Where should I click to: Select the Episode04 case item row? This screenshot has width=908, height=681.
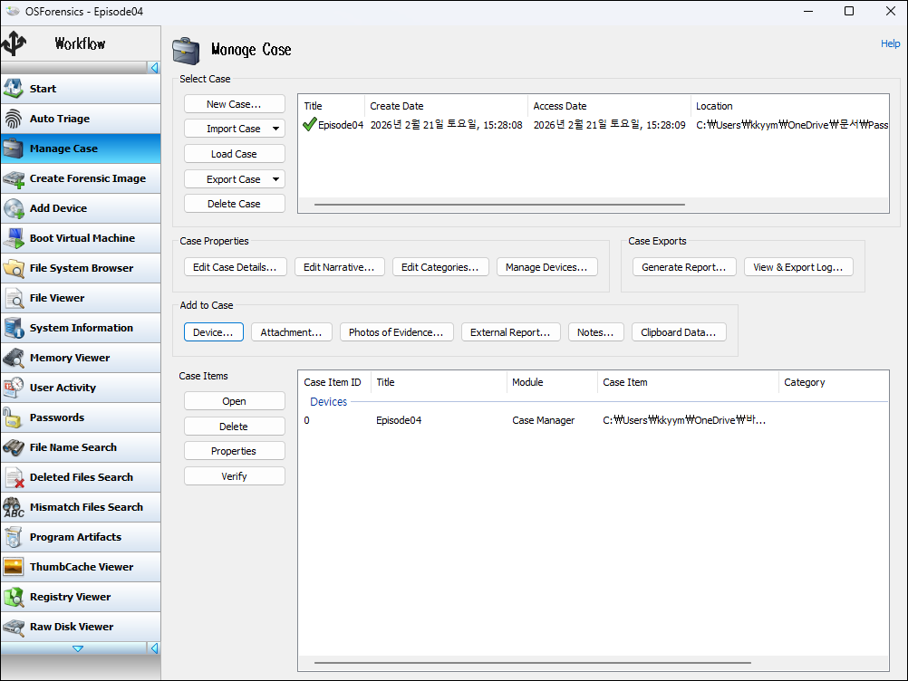click(593, 420)
